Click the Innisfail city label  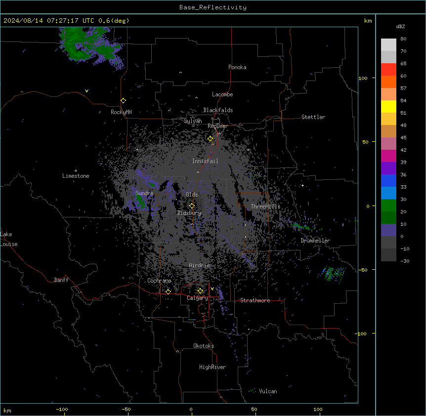click(x=205, y=161)
